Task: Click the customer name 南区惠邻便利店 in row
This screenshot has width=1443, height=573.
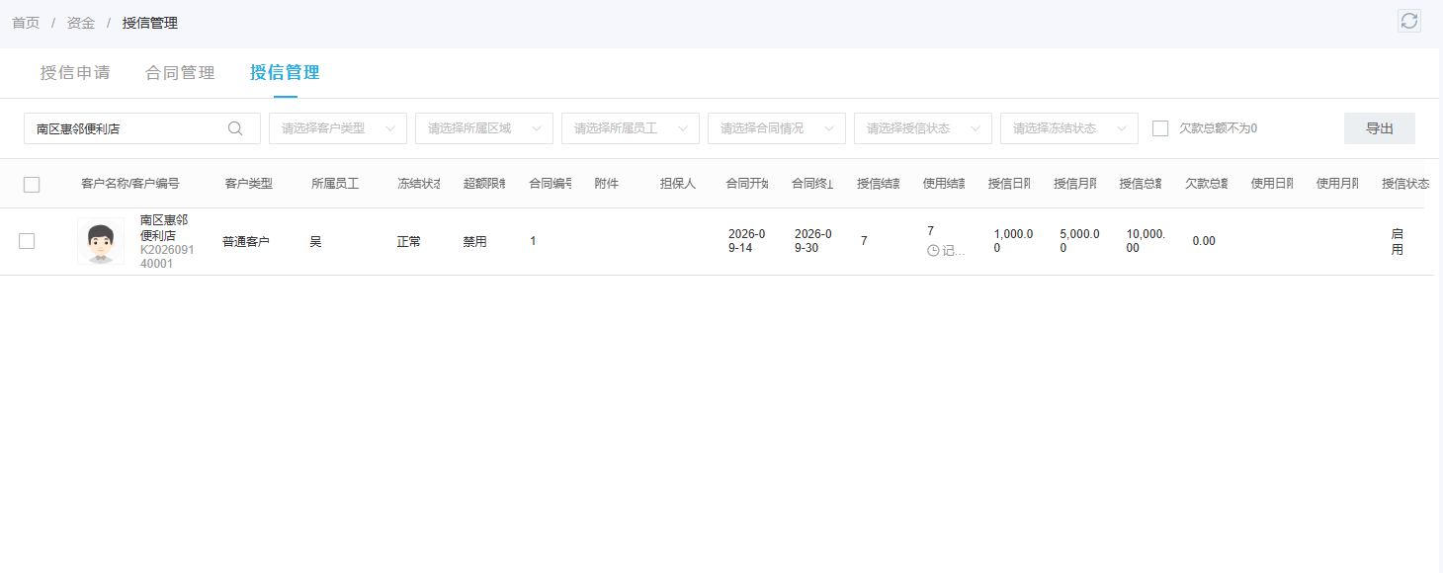Action: (164, 227)
